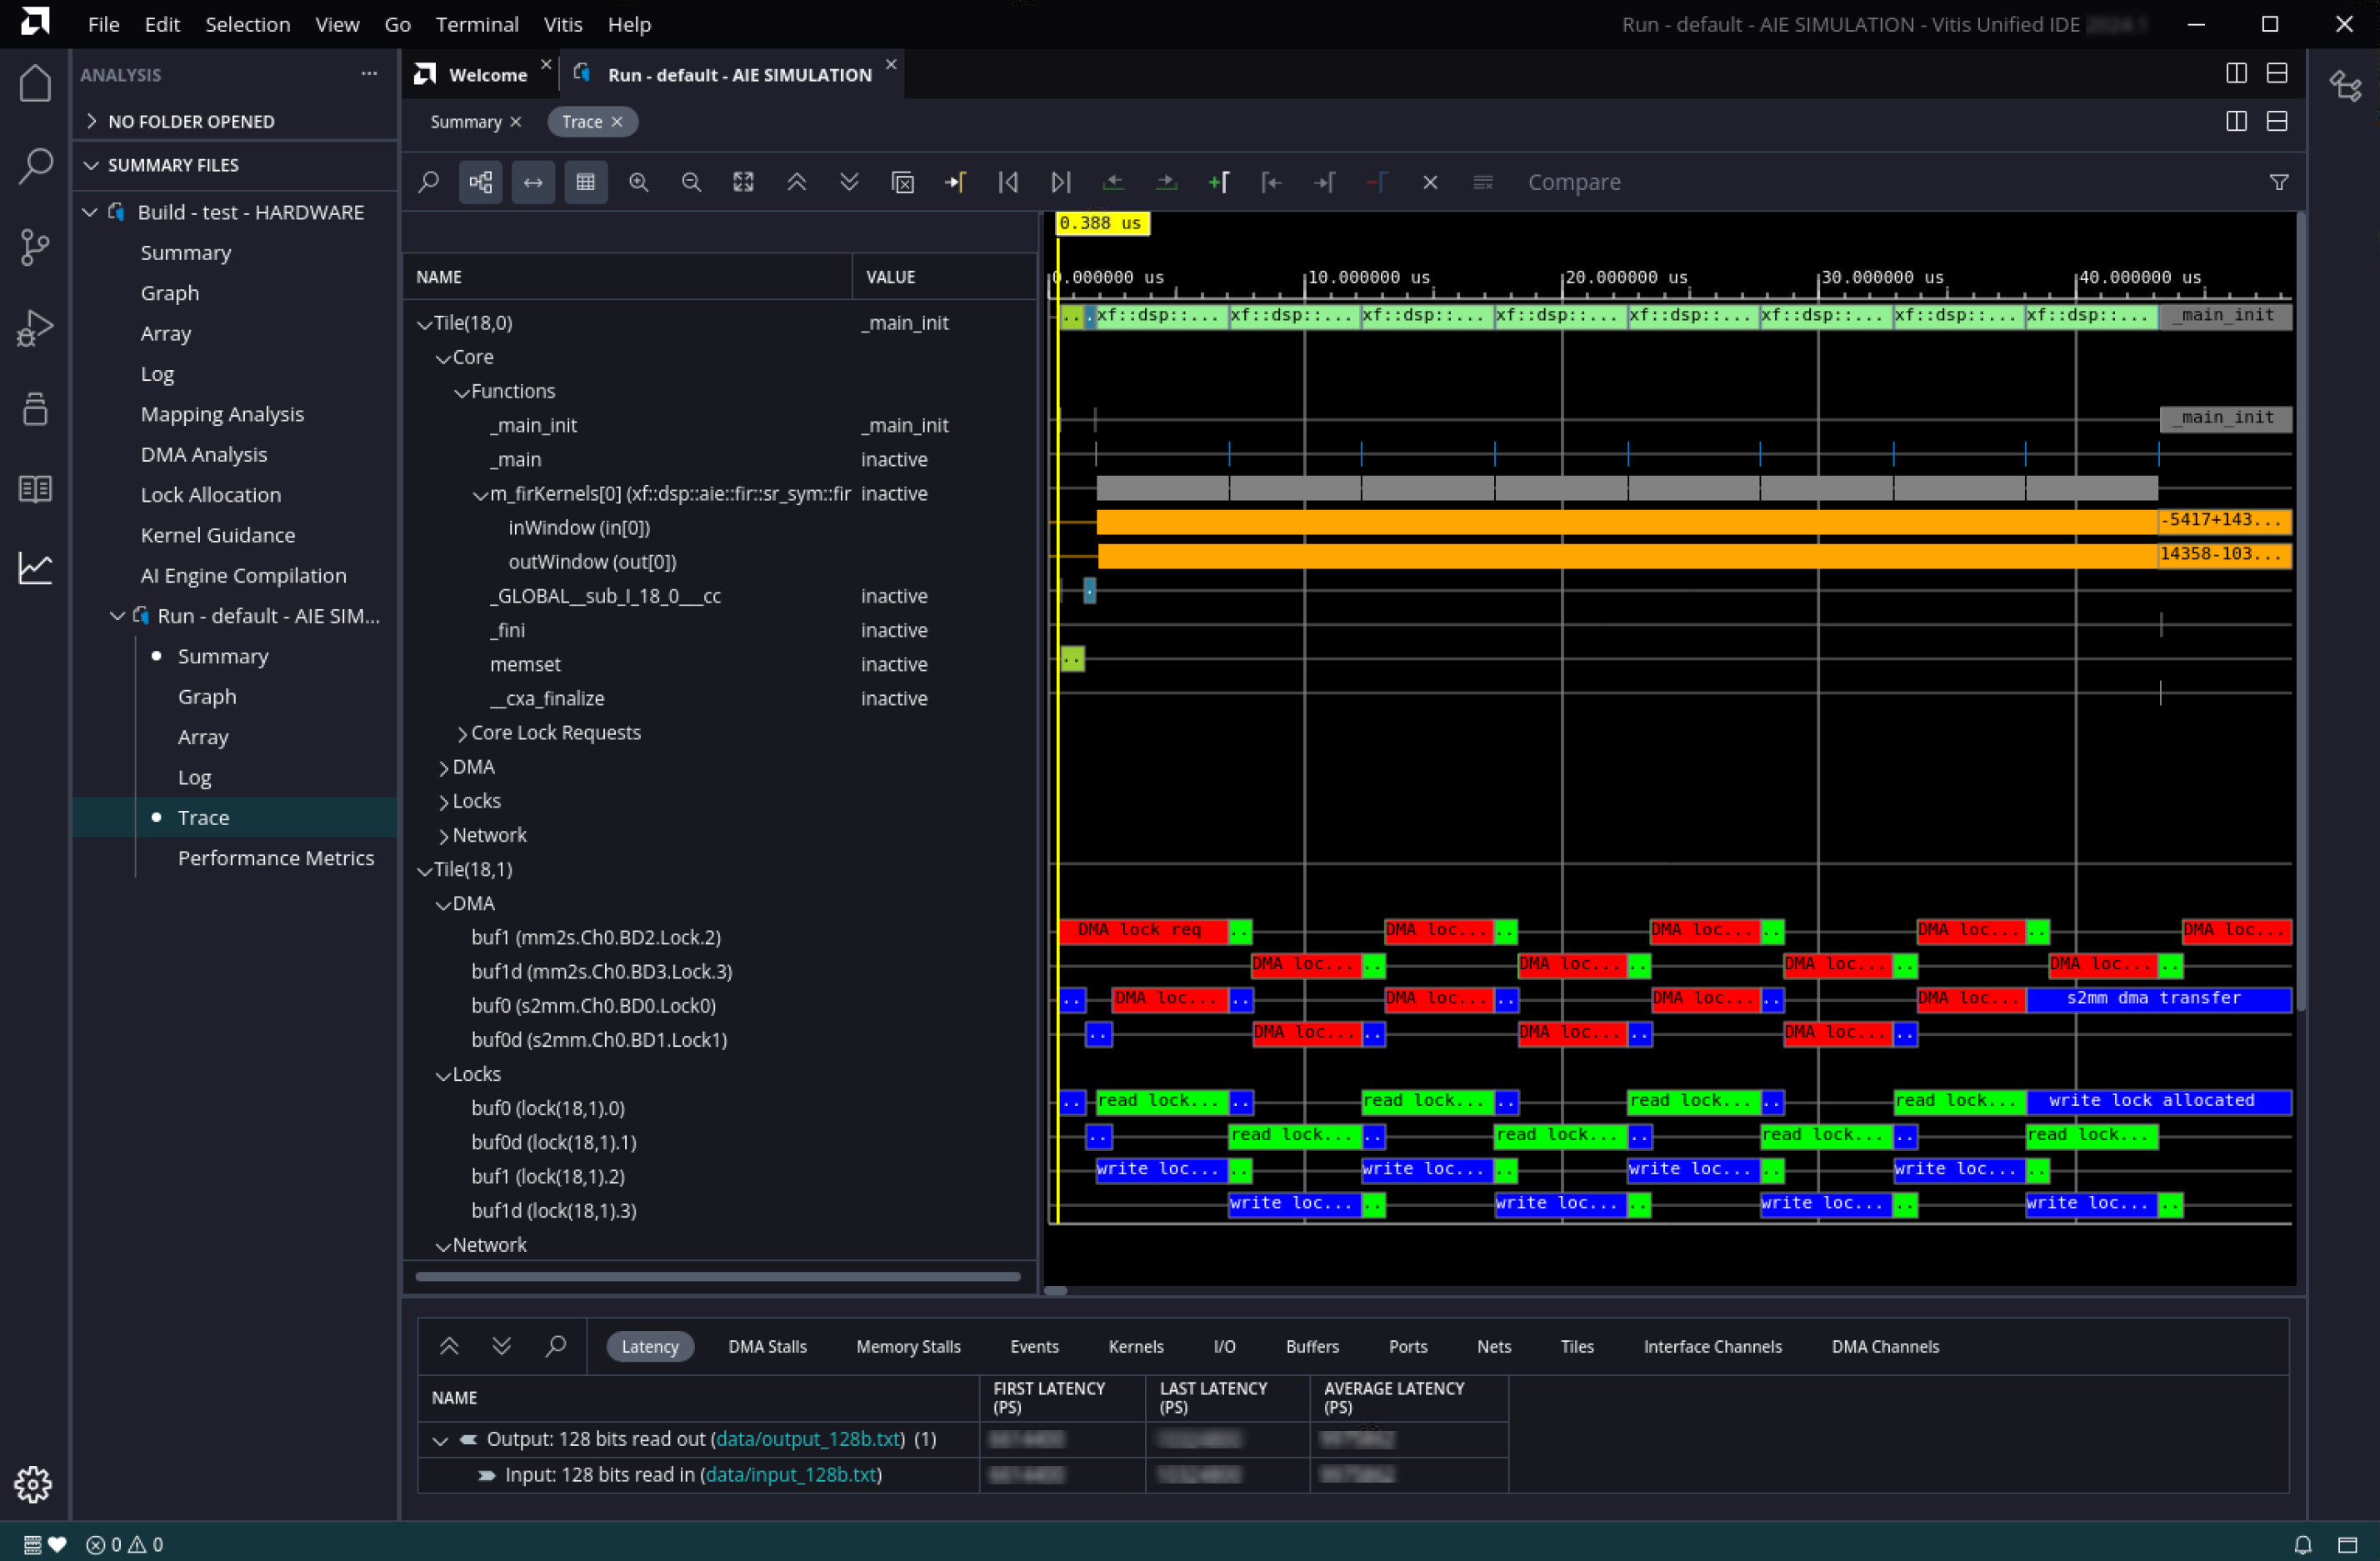Open the Selection menu
Viewport: 2380px width, 1561px height.
247,24
